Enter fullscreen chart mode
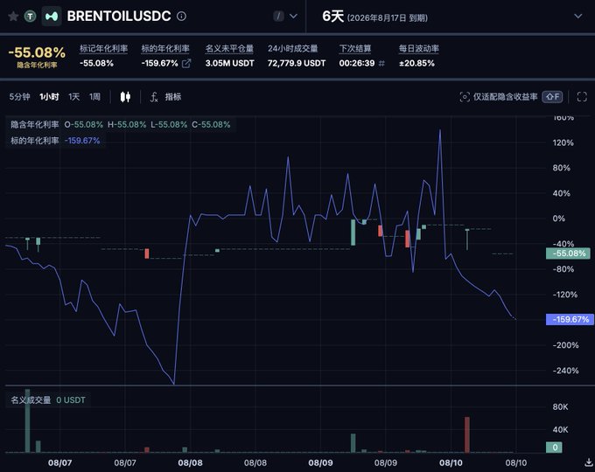Image resolution: width=595 pixels, height=472 pixels. [582, 97]
